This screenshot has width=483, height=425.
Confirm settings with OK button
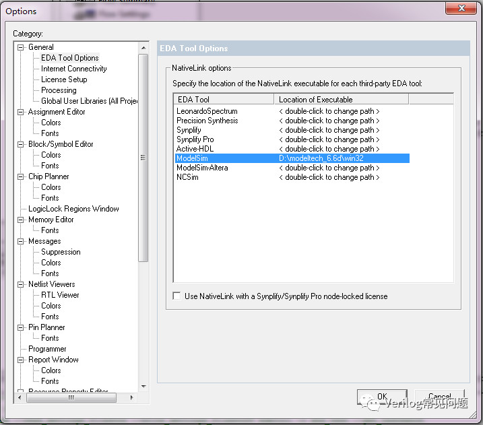point(382,397)
